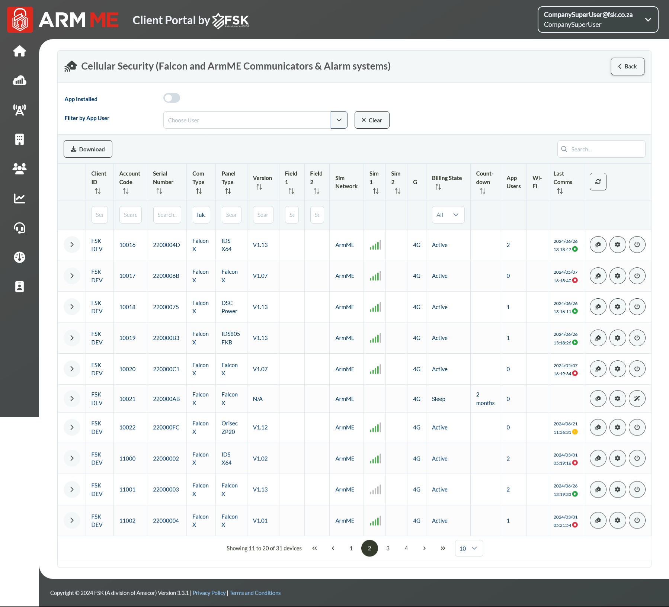Screen dimensions: 669x607
Task: Open the Choose User dropdown
Action: (x=339, y=120)
